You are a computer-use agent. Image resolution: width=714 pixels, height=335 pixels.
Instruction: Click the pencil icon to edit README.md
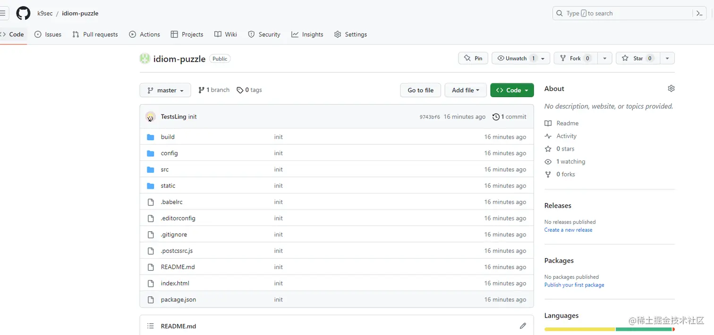(523, 326)
